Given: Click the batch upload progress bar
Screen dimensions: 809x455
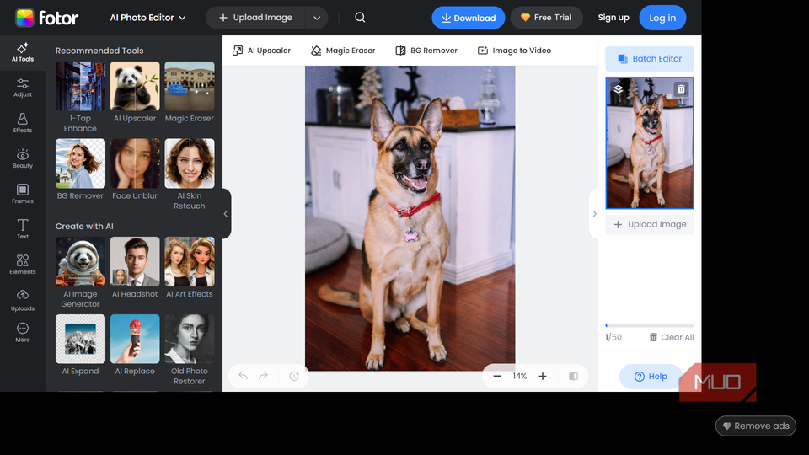Looking at the screenshot, I should 650,325.
